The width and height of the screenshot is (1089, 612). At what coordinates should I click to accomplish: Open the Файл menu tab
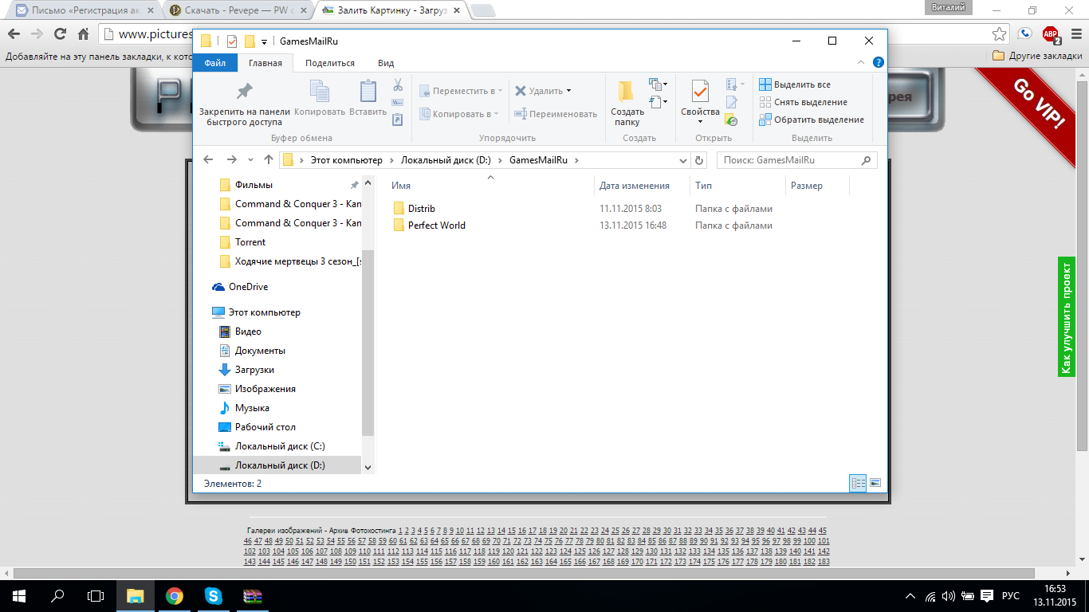click(x=215, y=63)
